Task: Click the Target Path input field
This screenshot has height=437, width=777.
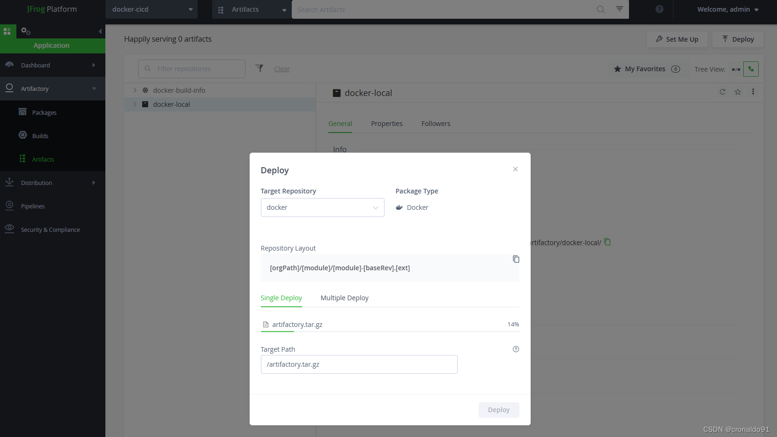Action: 359,364
